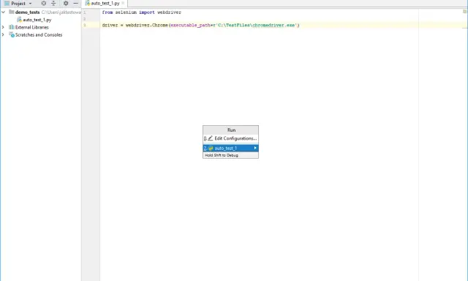The image size is (468, 281).
Task: Choose Edit Configurations in Run popup
Action: (231, 138)
